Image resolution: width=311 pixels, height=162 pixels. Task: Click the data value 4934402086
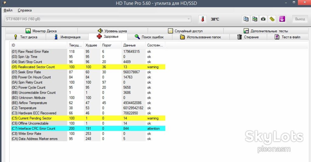pyautogui.click(x=132, y=103)
